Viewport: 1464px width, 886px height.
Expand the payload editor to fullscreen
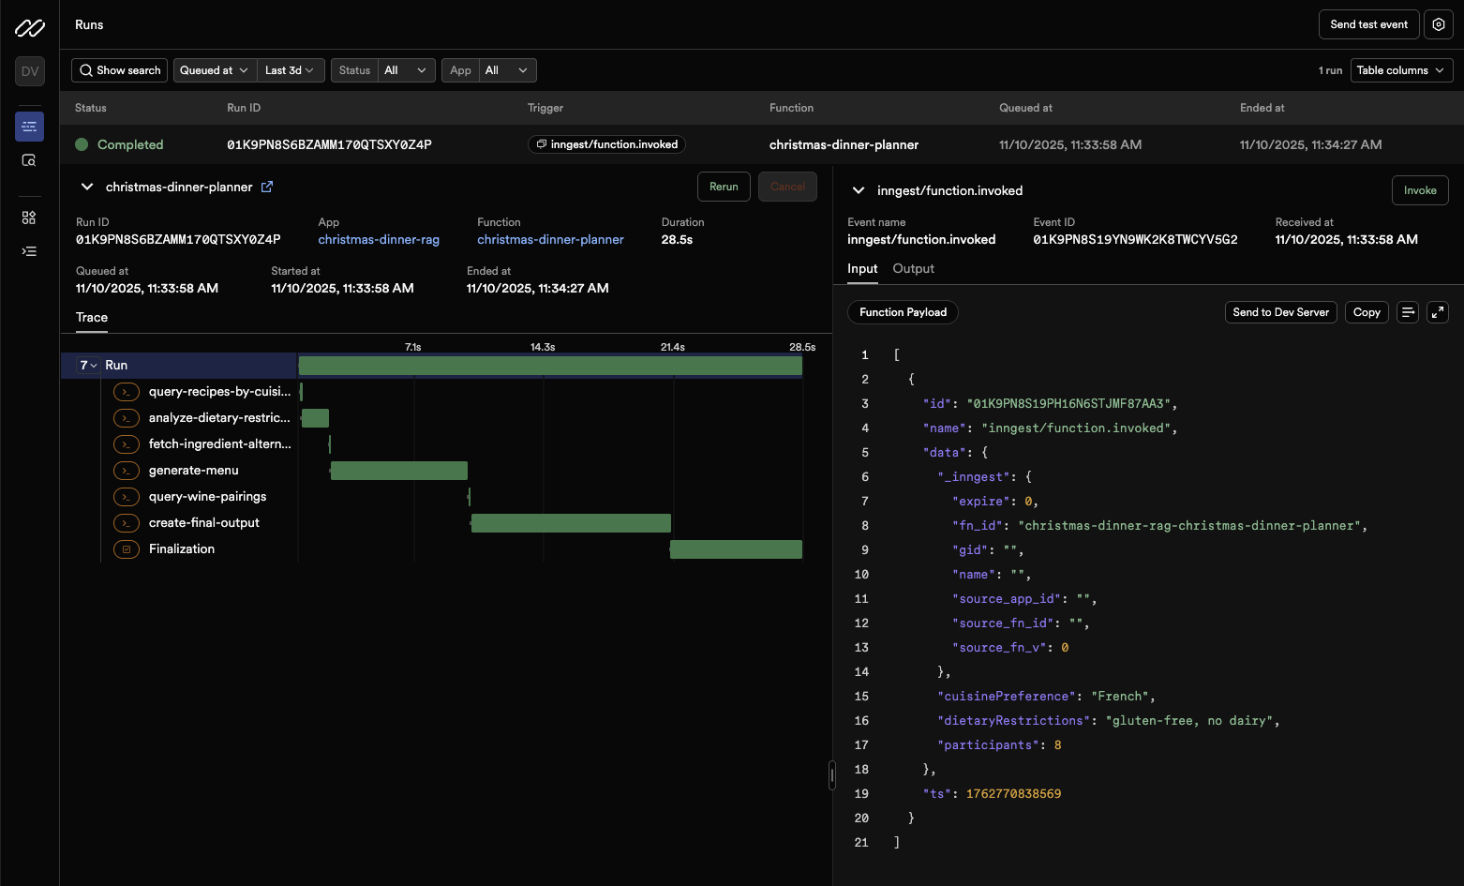(1437, 312)
